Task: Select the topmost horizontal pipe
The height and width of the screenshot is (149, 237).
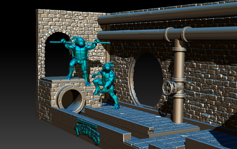Action: click(x=167, y=13)
